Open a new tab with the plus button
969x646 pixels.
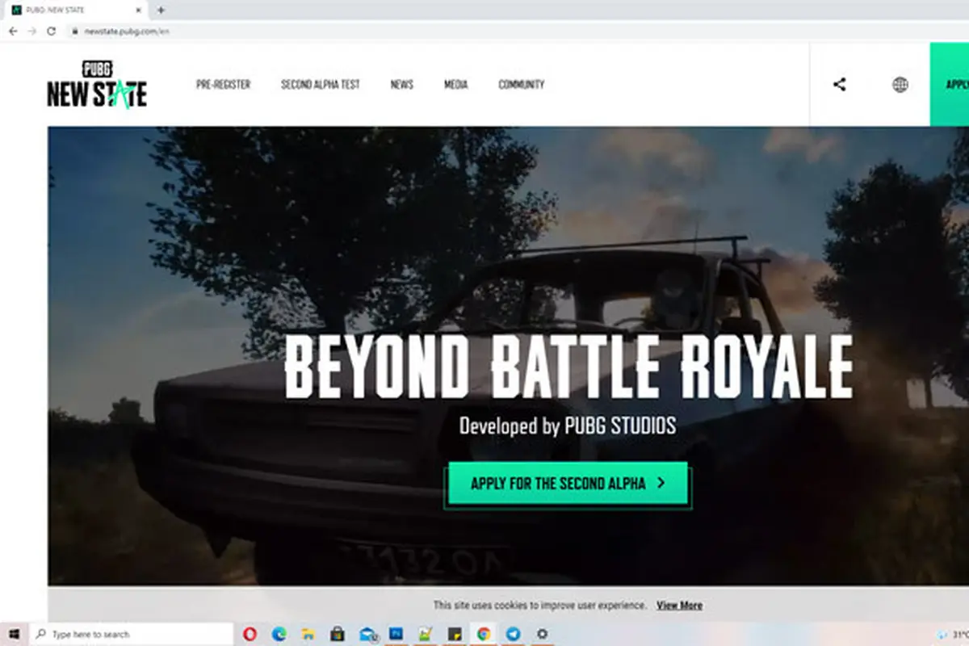[x=161, y=10]
